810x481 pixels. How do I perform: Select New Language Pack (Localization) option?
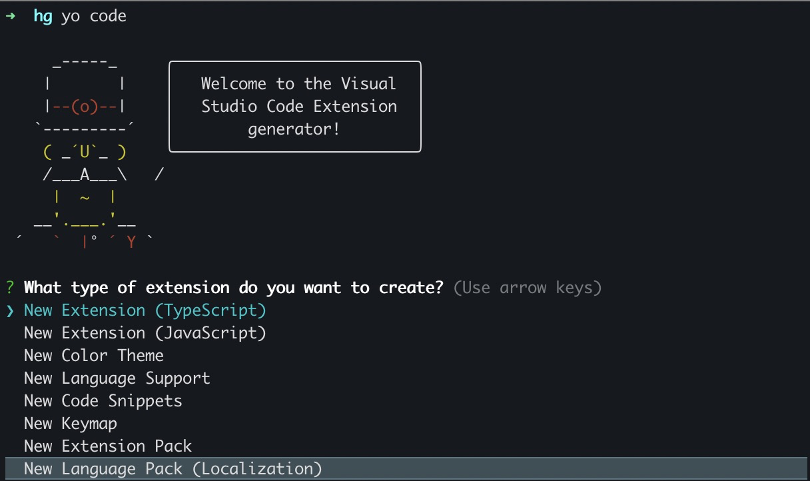[x=405, y=469]
